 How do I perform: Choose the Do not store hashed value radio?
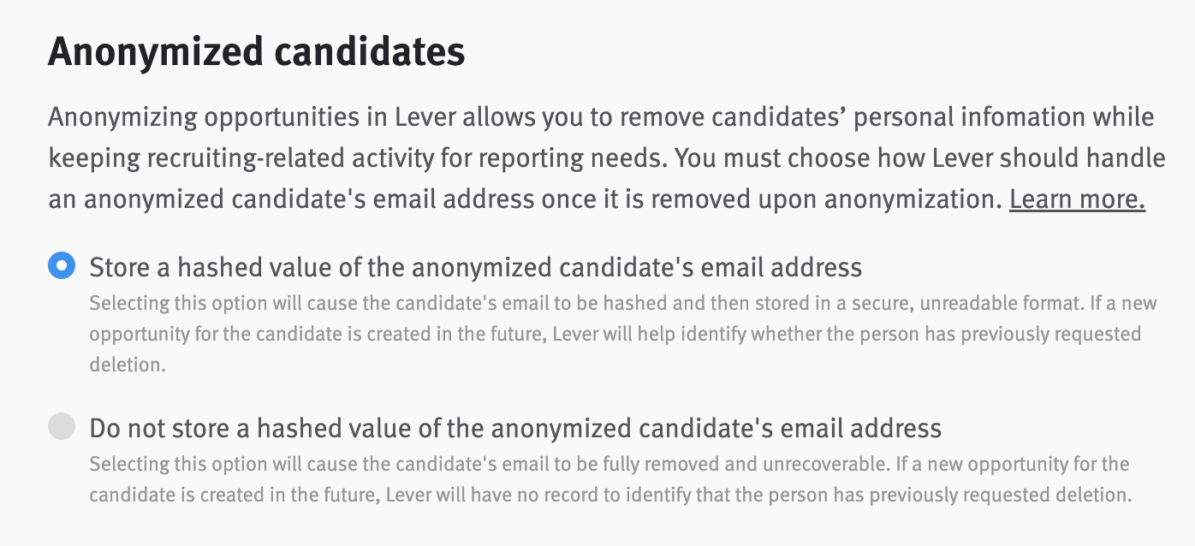coord(62,426)
